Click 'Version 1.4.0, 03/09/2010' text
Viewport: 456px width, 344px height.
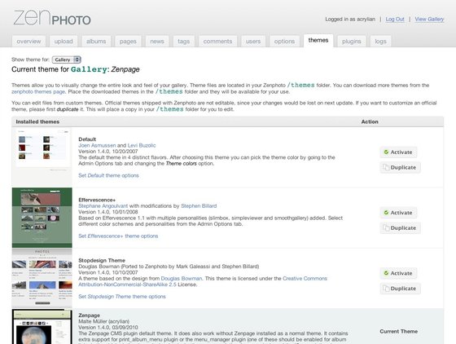107,327
